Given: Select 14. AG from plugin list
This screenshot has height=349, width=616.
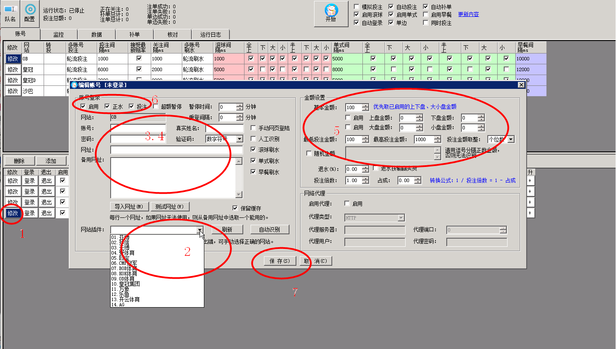Looking at the screenshot, I should pyautogui.click(x=157, y=305).
